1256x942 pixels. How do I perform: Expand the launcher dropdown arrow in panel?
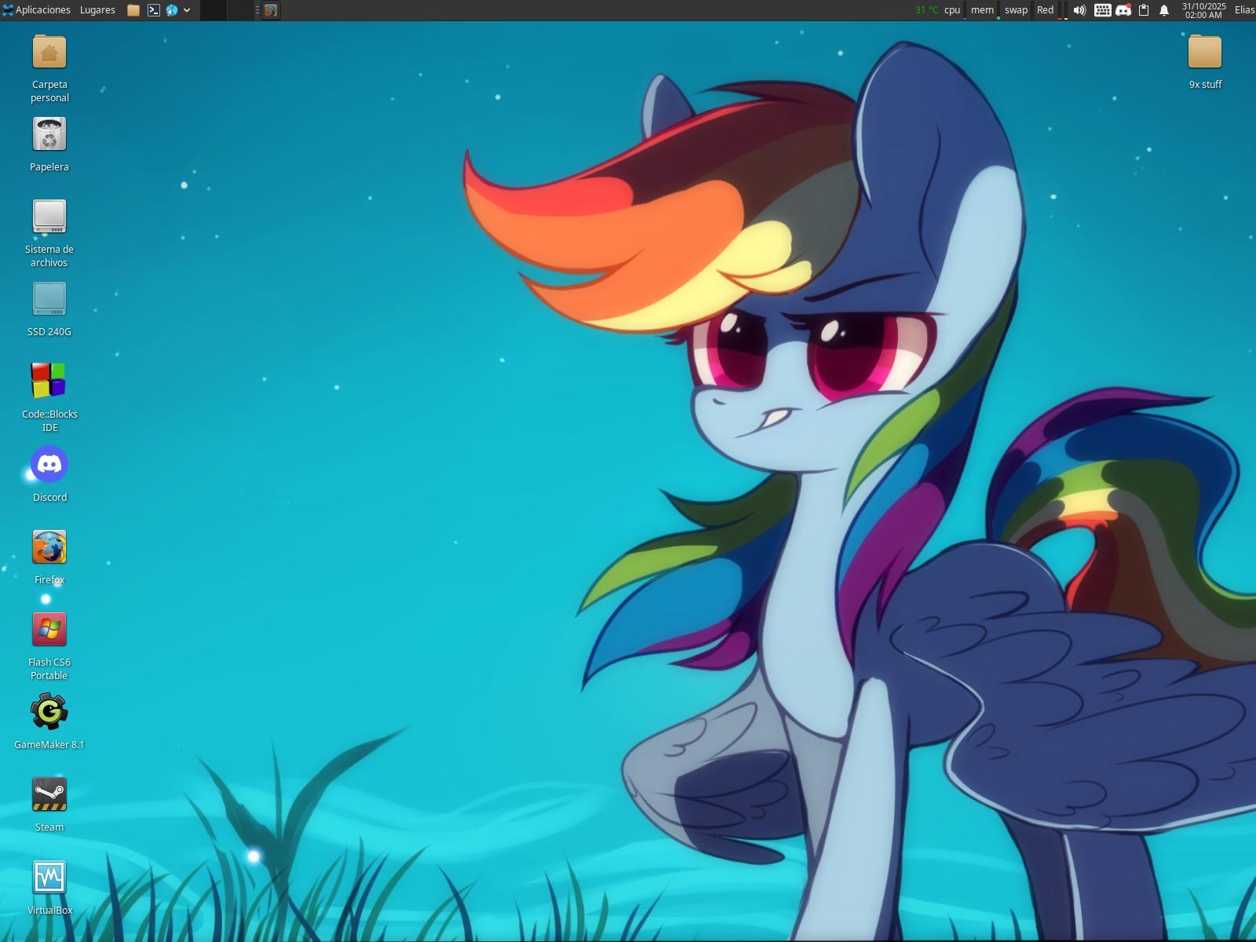point(187,10)
